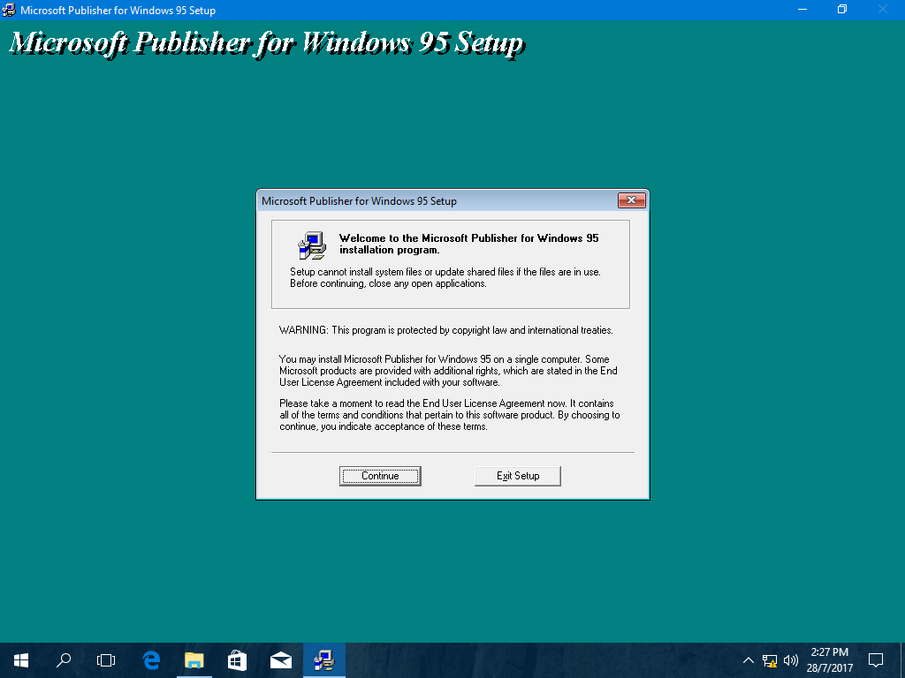This screenshot has height=678, width=905.
Task: Click the WARNING copyright law text line
Action: pyautogui.click(x=445, y=330)
